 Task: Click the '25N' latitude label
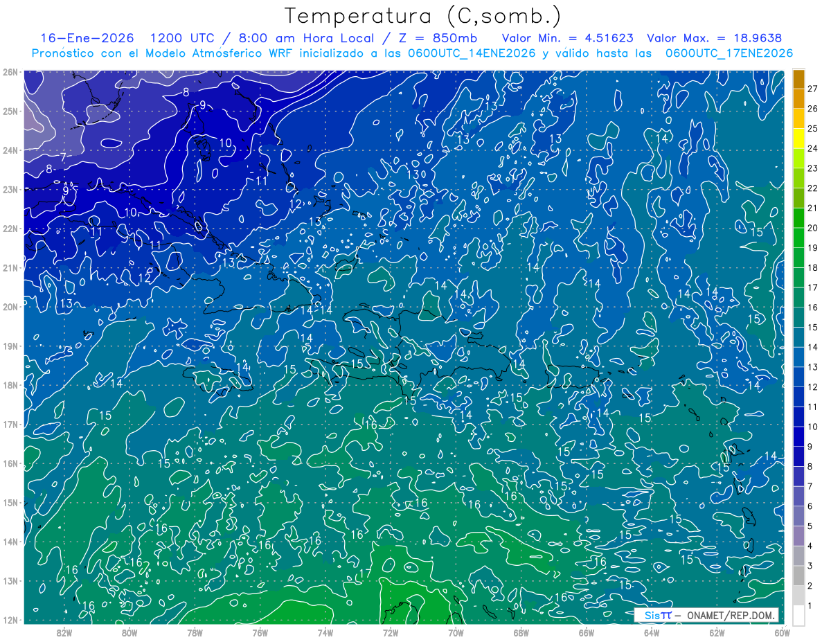click(10, 111)
